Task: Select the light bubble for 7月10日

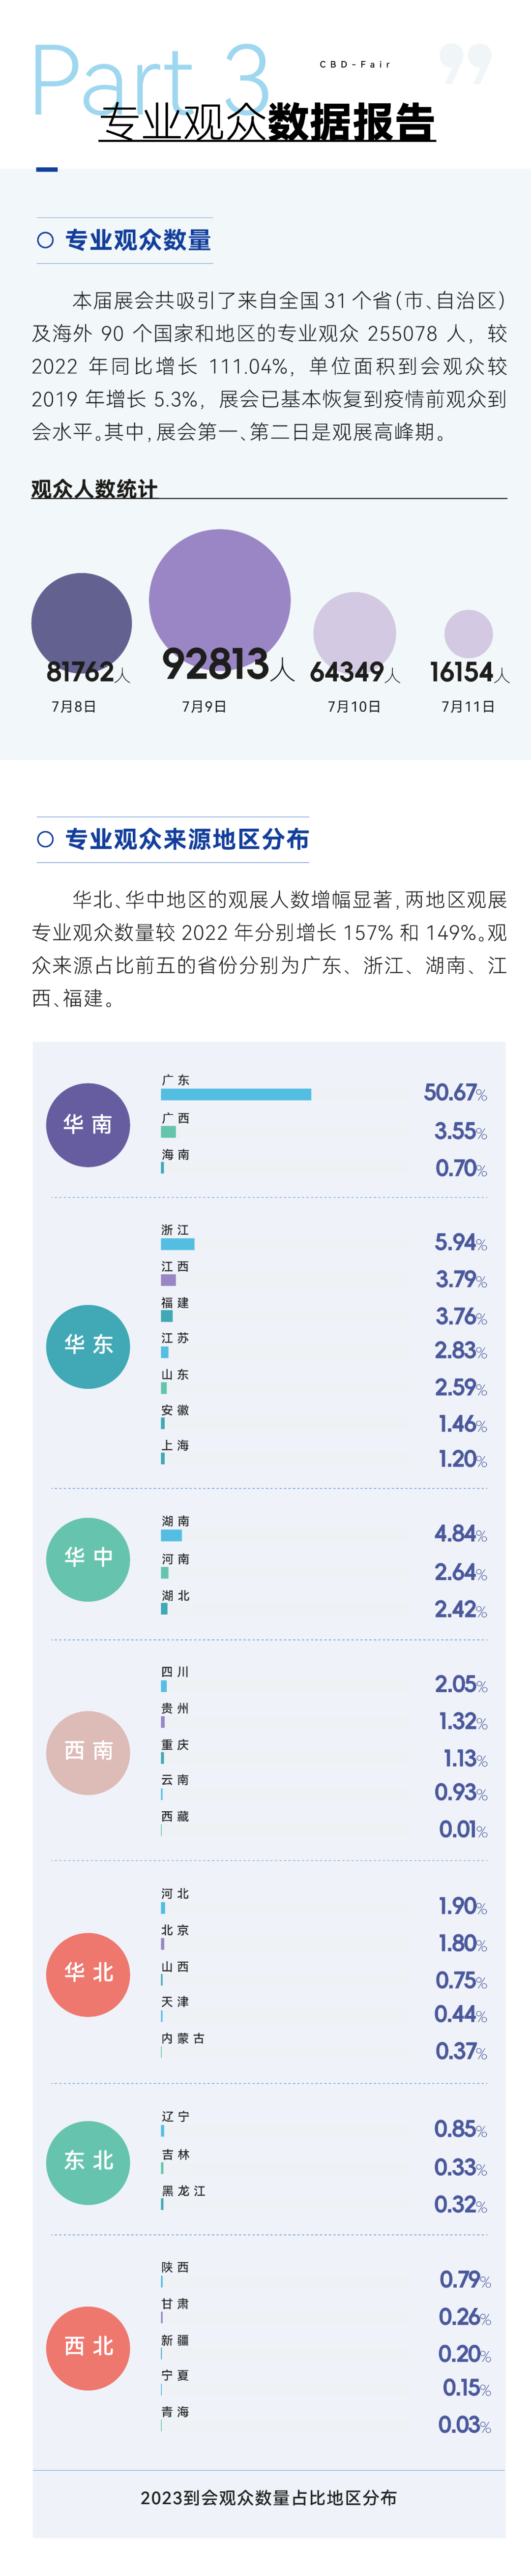Action: [x=354, y=629]
